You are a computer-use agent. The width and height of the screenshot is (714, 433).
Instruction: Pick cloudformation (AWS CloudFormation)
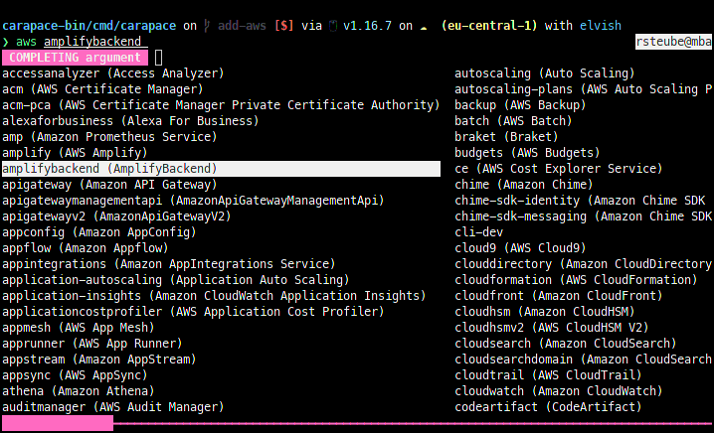(576, 280)
